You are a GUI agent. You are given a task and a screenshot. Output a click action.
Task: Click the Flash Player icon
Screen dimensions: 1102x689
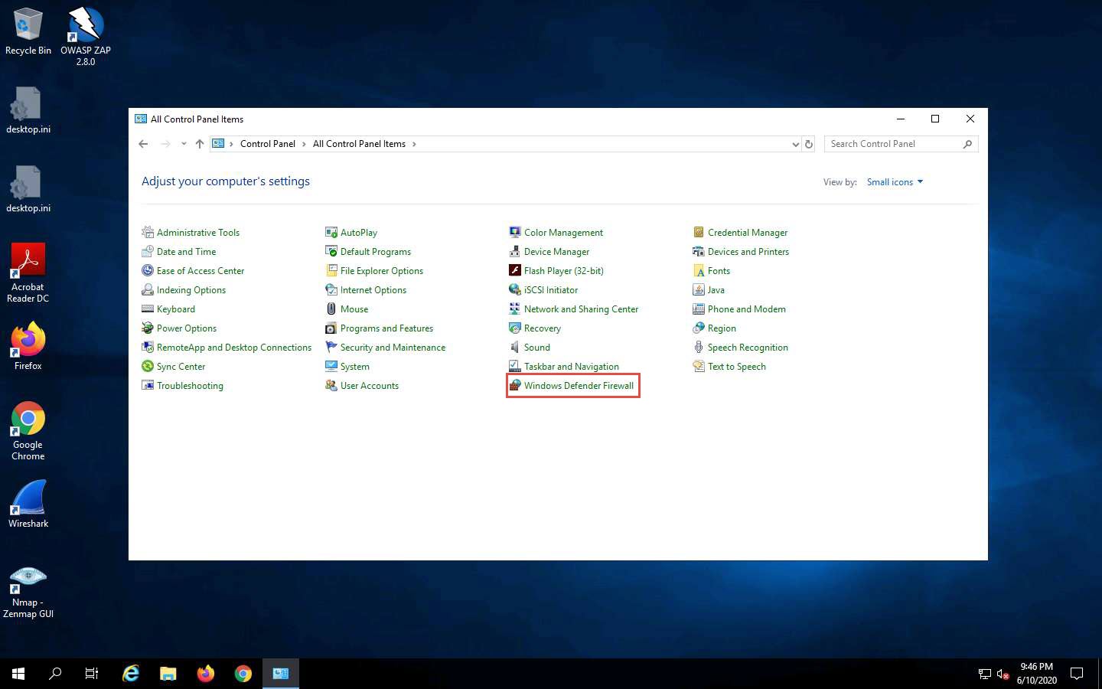[515, 270]
